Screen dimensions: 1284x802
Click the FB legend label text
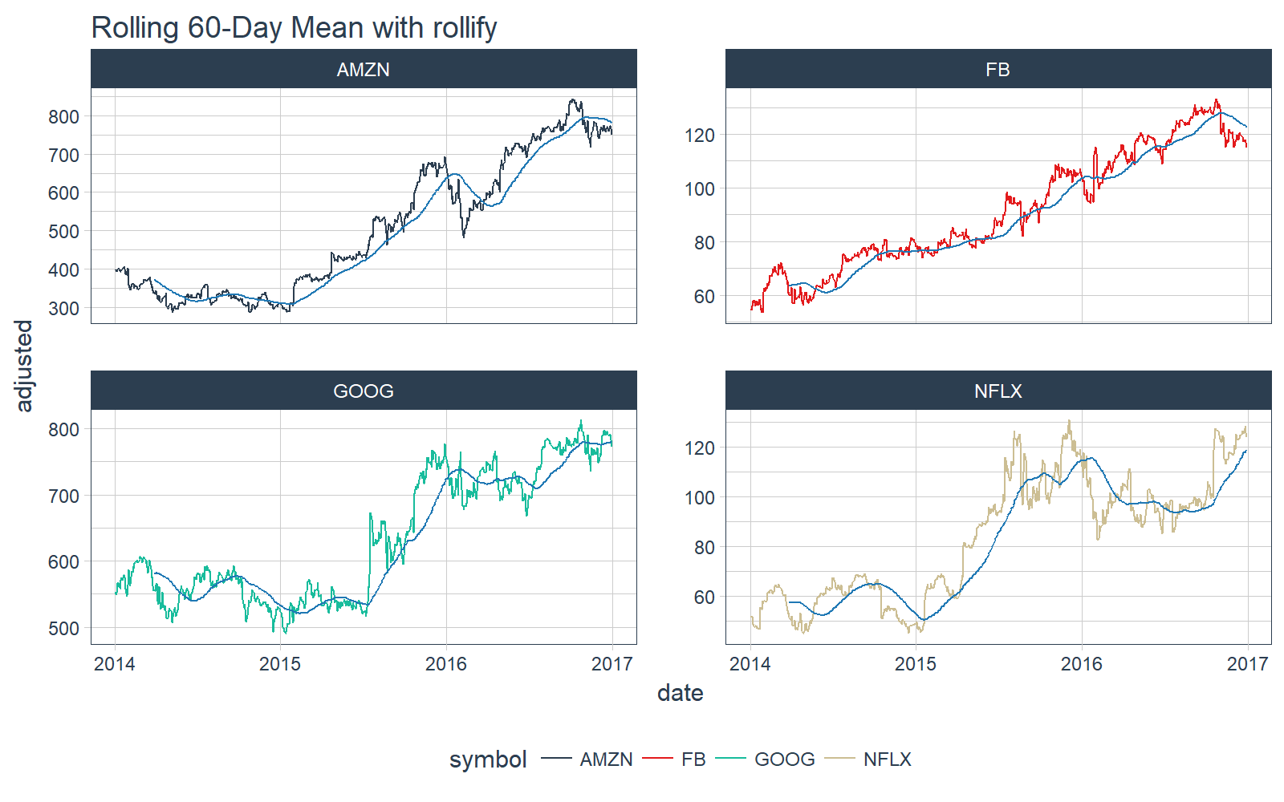click(x=693, y=759)
